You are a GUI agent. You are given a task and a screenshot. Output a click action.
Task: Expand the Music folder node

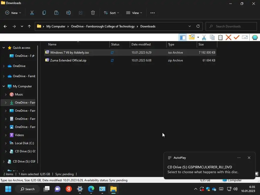pos(6,94)
